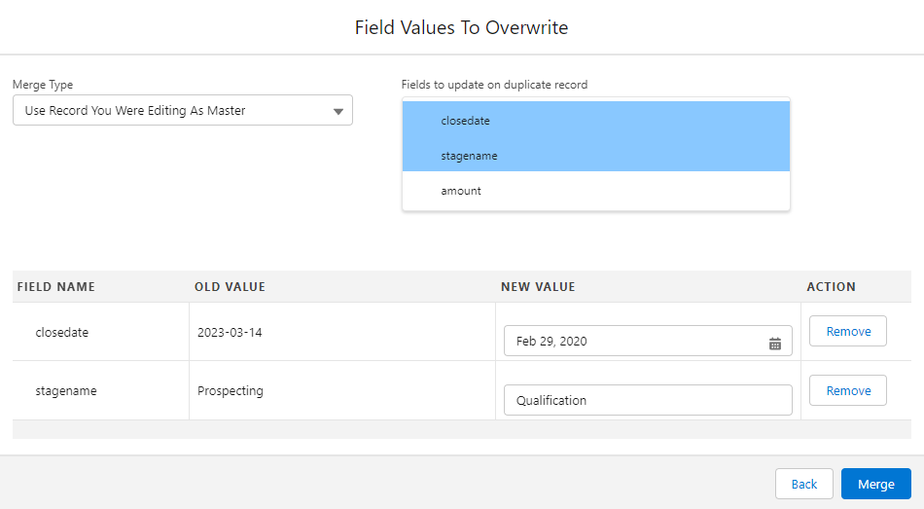Click the Prospecting old value cell
924x509 pixels.
click(231, 391)
